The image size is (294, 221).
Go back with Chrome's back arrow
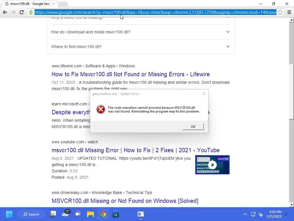pos(5,12)
